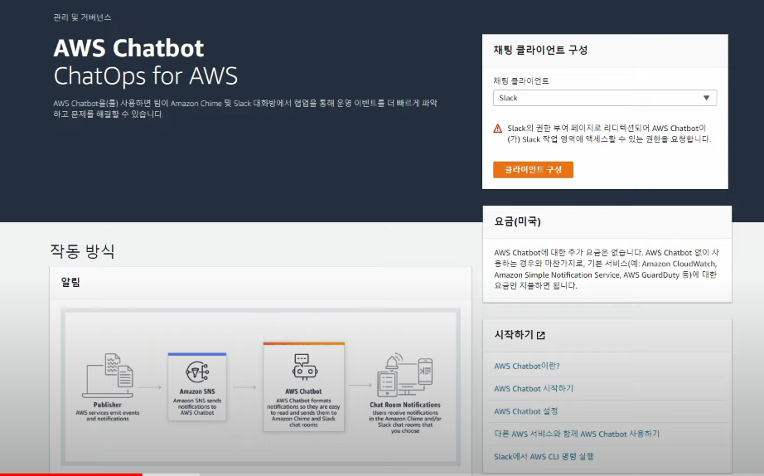This screenshot has width=764, height=476.
Task: Click the arrow between AWS Chatbot and Chat Room Notifications
Action: click(360, 385)
